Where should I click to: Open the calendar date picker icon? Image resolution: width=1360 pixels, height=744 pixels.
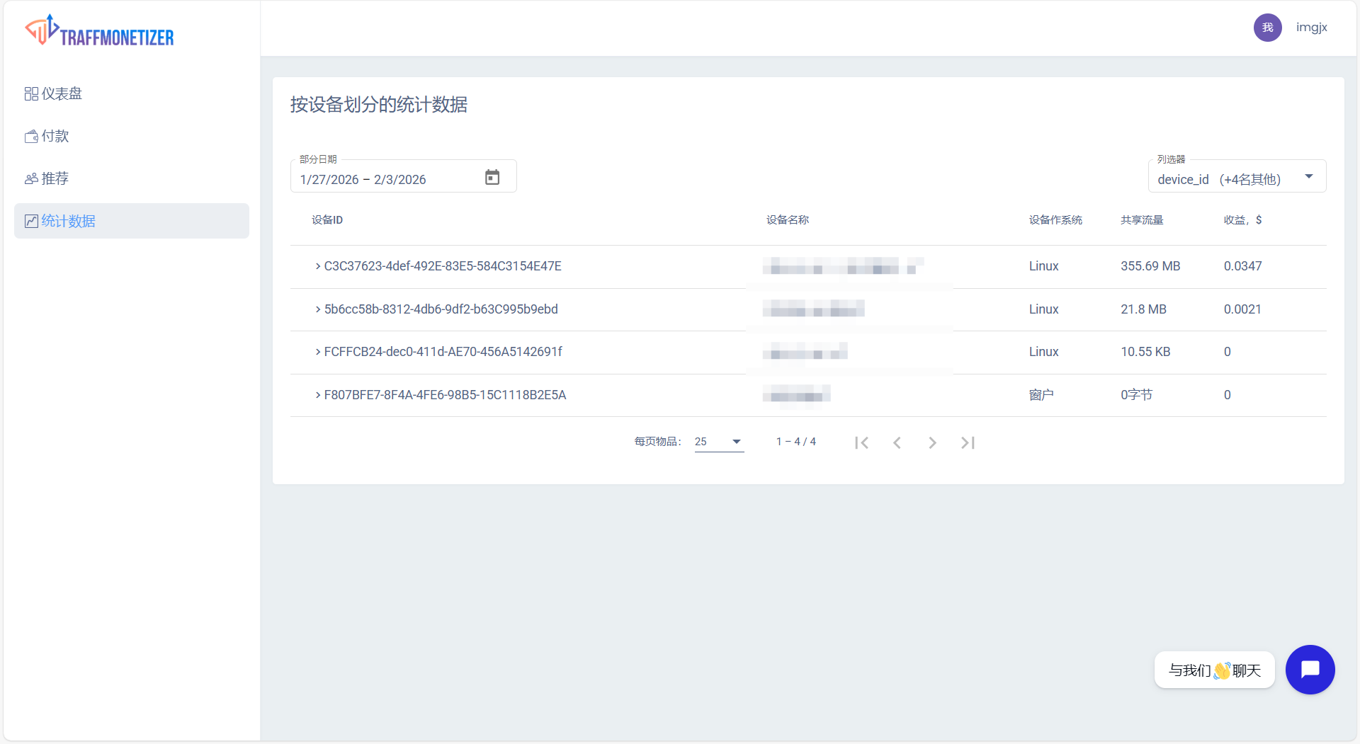(492, 177)
